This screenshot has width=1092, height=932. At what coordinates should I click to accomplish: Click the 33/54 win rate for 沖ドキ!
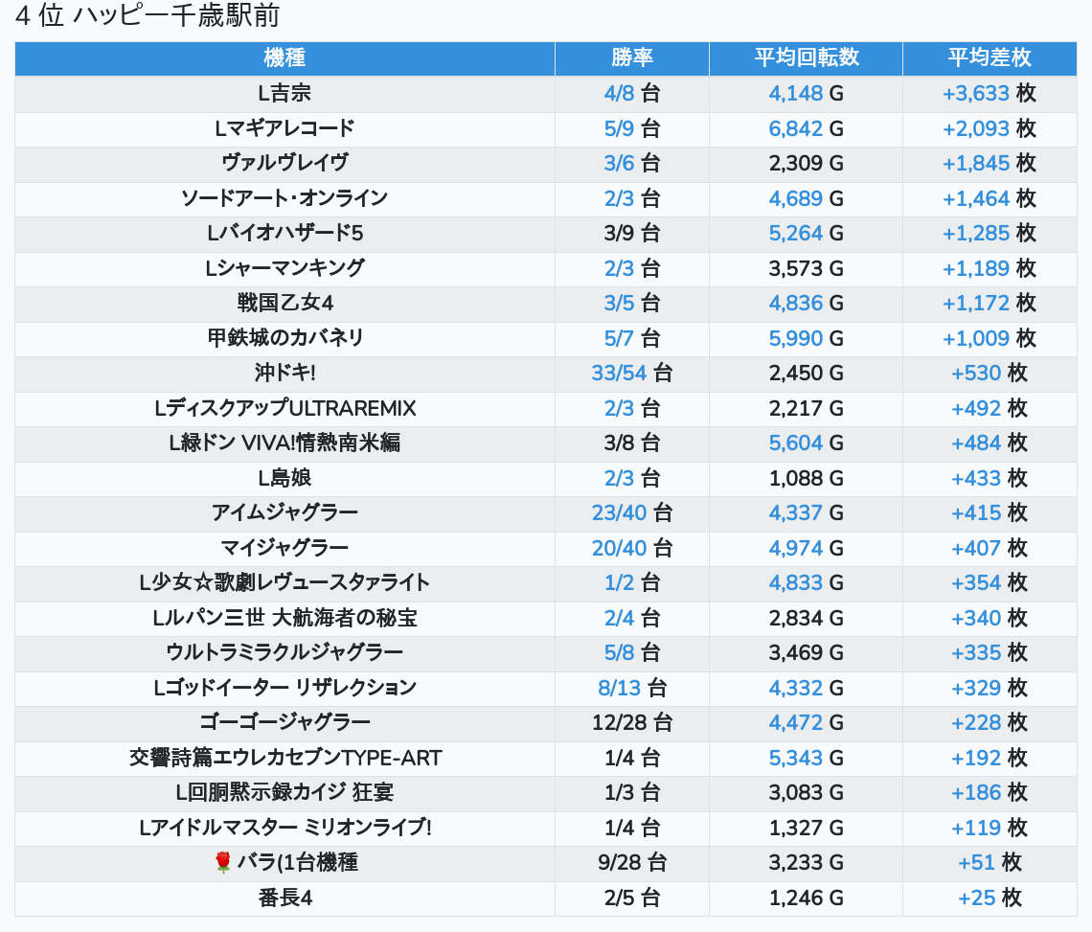point(619,373)
